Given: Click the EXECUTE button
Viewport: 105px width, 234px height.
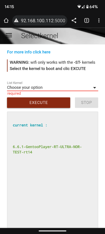Looking at the screenshot, I should click(x=39, y=102).
